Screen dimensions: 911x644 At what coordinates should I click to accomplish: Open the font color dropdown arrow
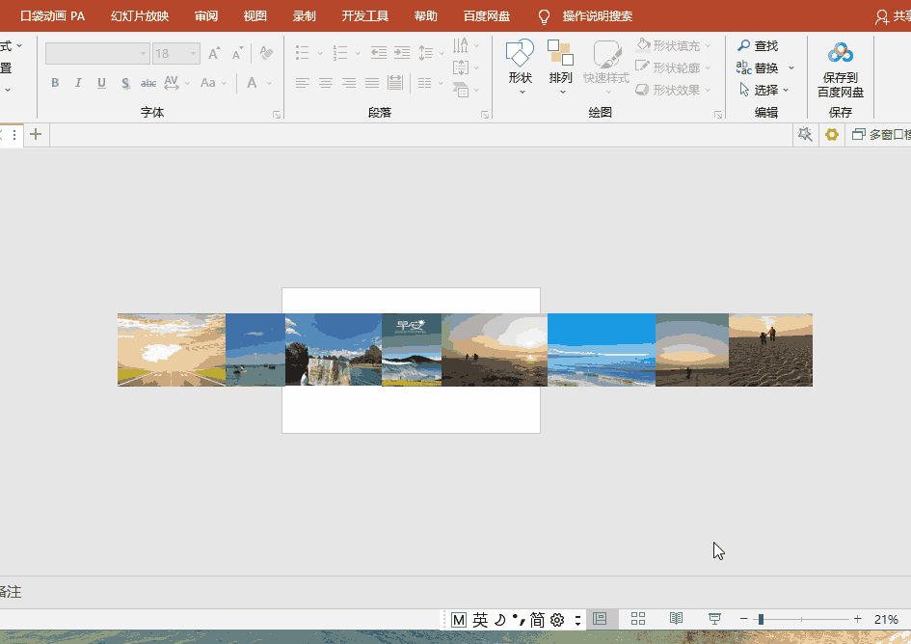point(269,83)
